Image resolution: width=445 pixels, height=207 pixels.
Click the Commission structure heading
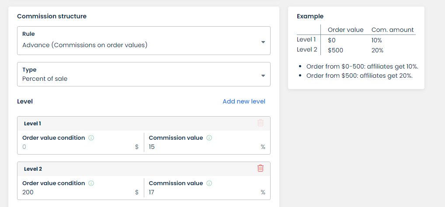52,16
